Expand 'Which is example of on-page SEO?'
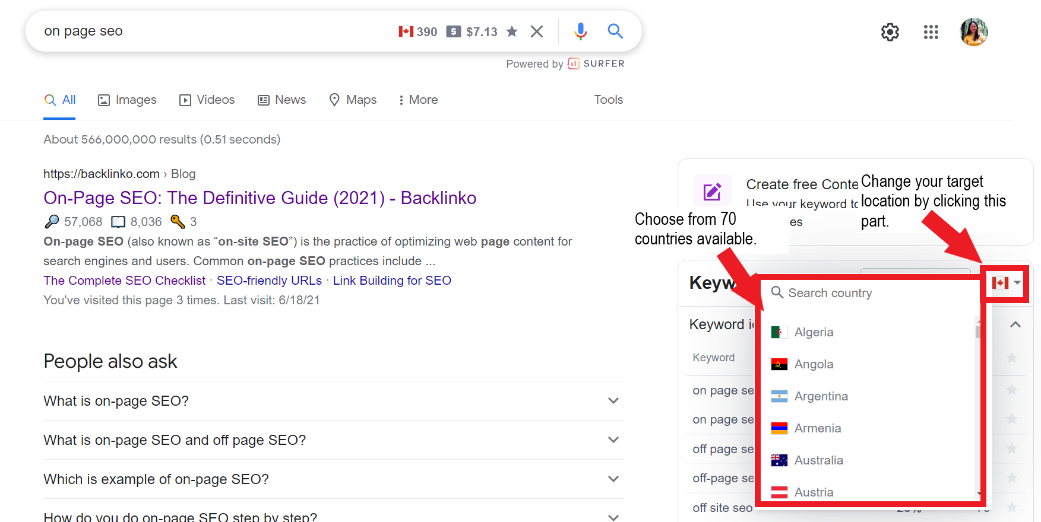1041x522 pixels. [x=334, y=479]
